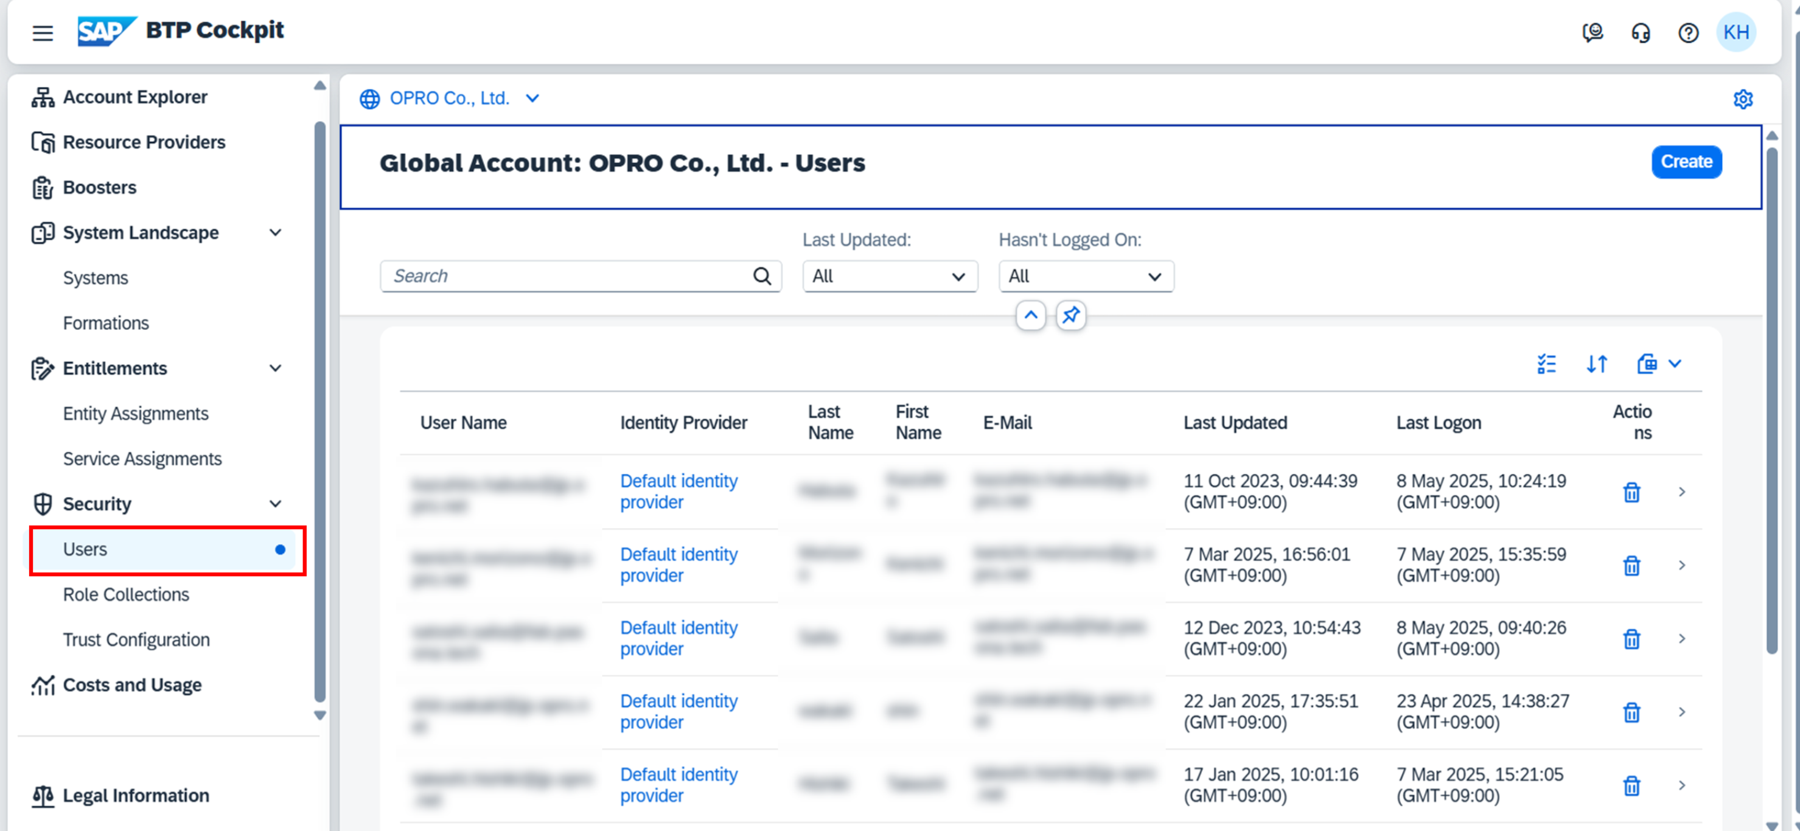Open the table column settings checklist icon
This screenshot has width=1800, height=831.
coord(1547,364)
